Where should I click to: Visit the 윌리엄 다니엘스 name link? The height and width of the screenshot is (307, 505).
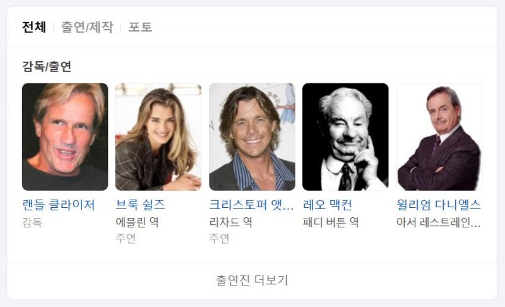point(439,205)
